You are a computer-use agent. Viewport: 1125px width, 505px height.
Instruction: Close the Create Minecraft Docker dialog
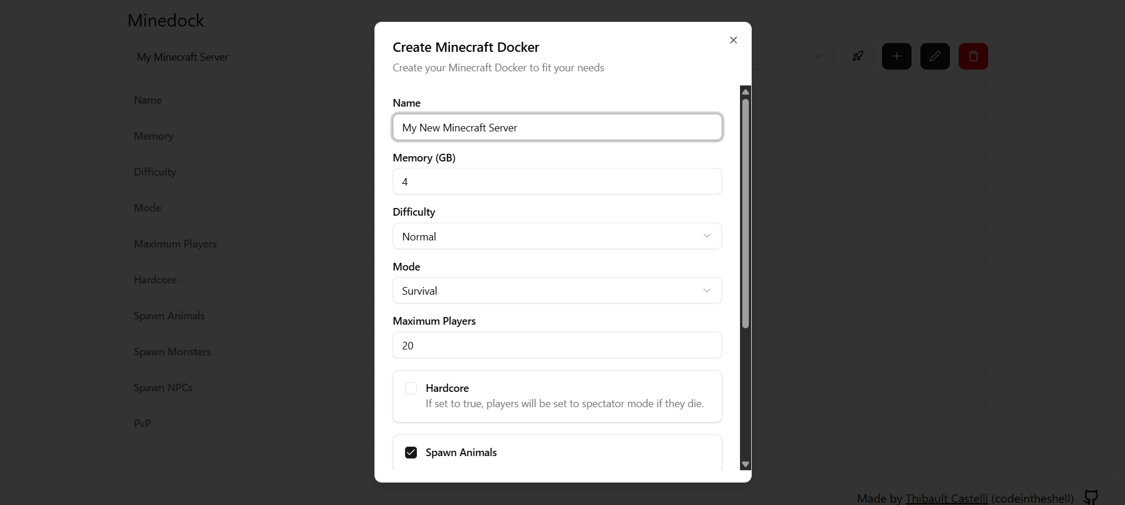pyautogui.click(x=733, y=40)
